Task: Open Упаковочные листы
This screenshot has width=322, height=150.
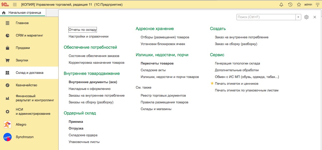Action: coord(84,142)
